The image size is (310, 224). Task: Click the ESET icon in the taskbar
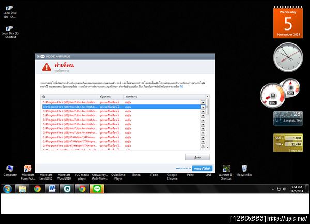[x=67, y=189]
